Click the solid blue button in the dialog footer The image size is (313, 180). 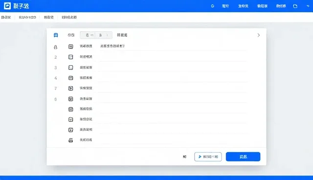point(243,157)
